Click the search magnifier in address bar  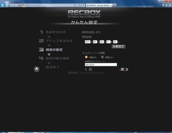point(75,5)
